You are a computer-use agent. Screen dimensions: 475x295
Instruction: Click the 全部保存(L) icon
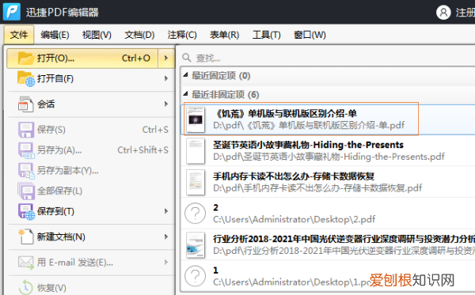pyautogui.click(x=26, y=191)
